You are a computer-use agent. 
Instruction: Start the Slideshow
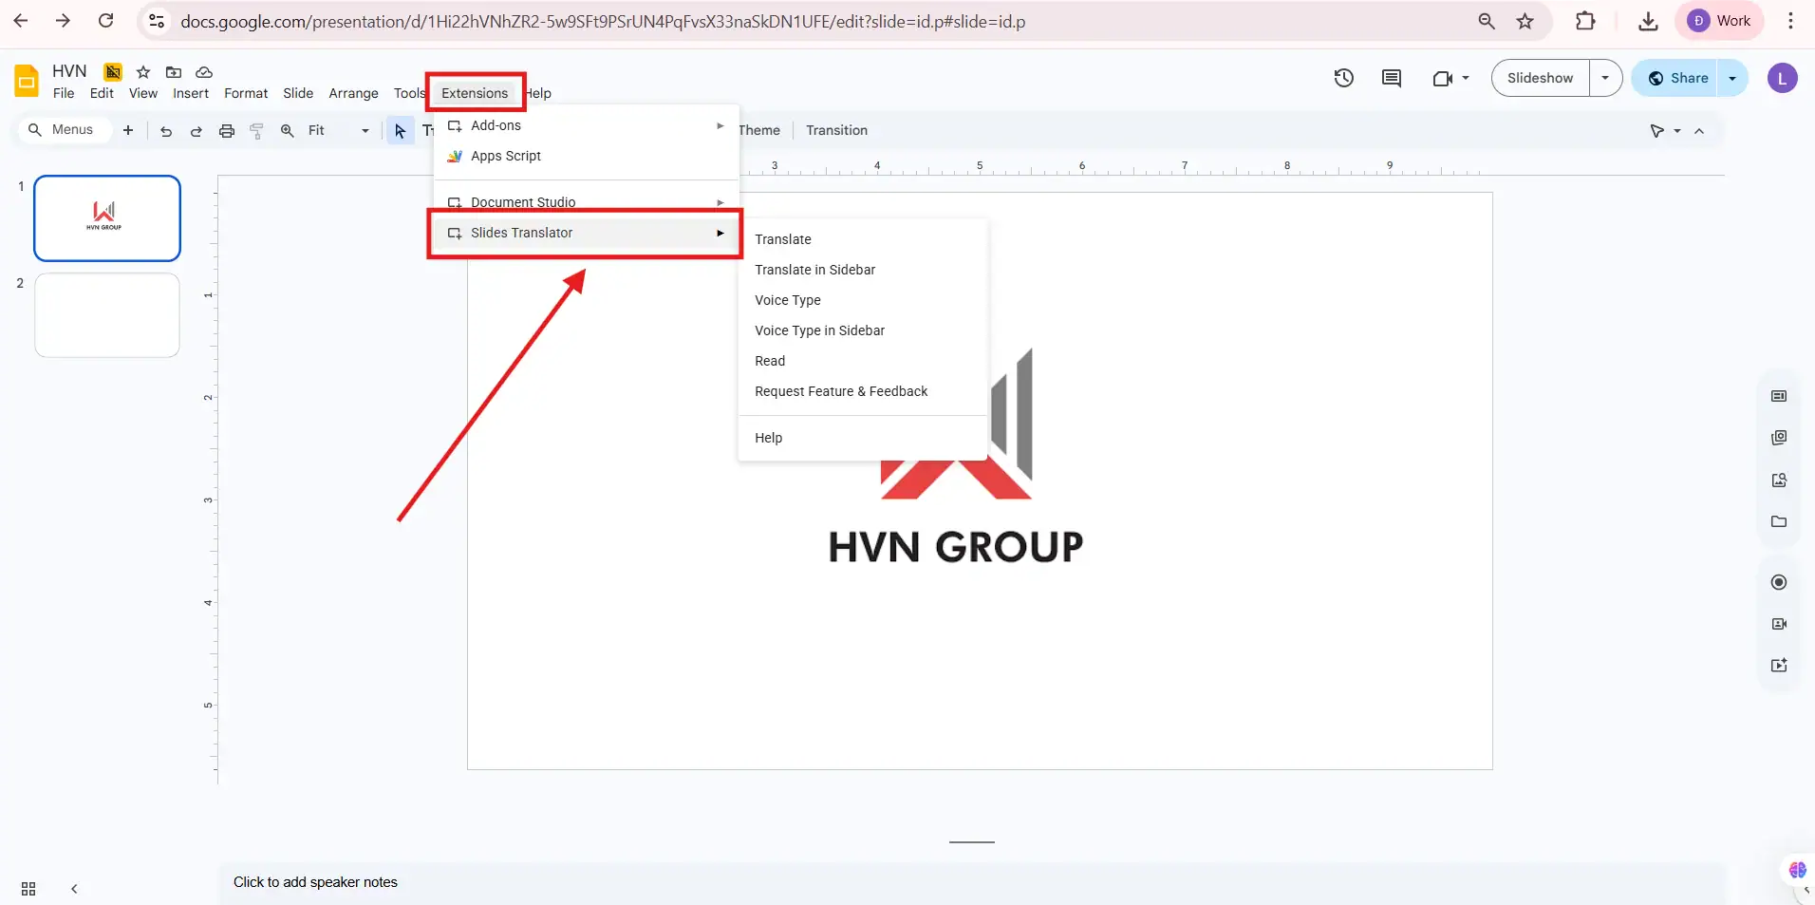tap(1538, 79)
